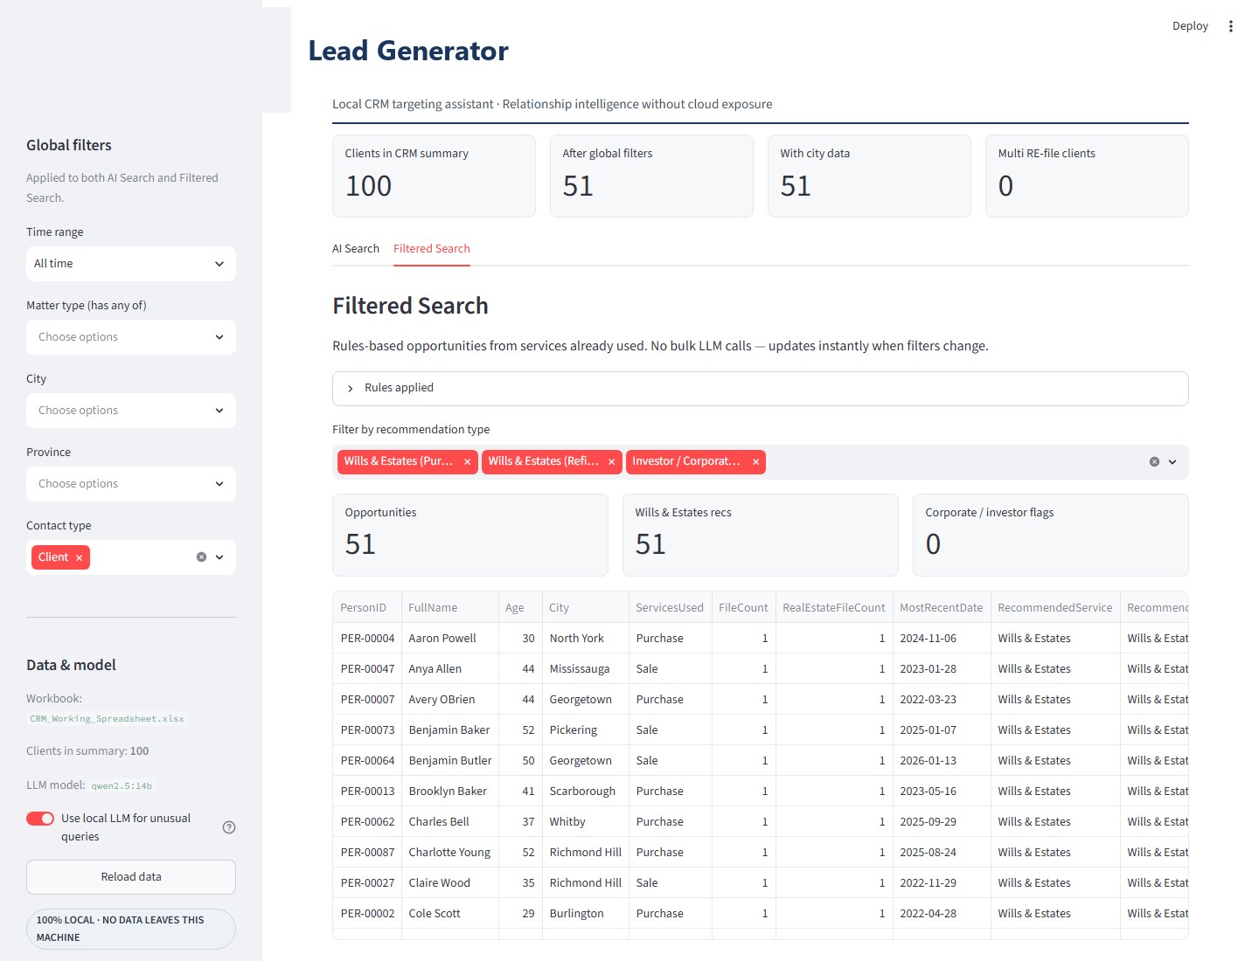Screen dimensions: 1259x961
Task: Select the Aaron Powell name cell
Action: point(450,639)
